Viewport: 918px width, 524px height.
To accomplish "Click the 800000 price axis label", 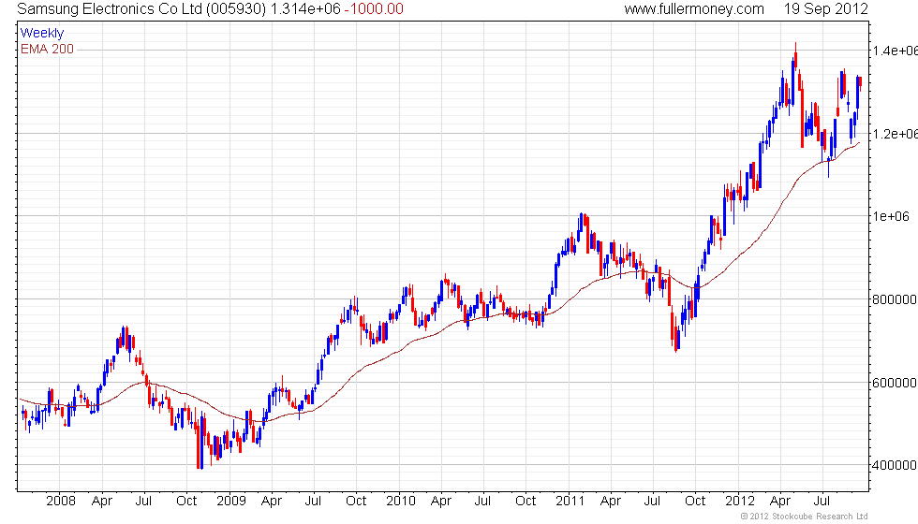I will tap(894, 299).
